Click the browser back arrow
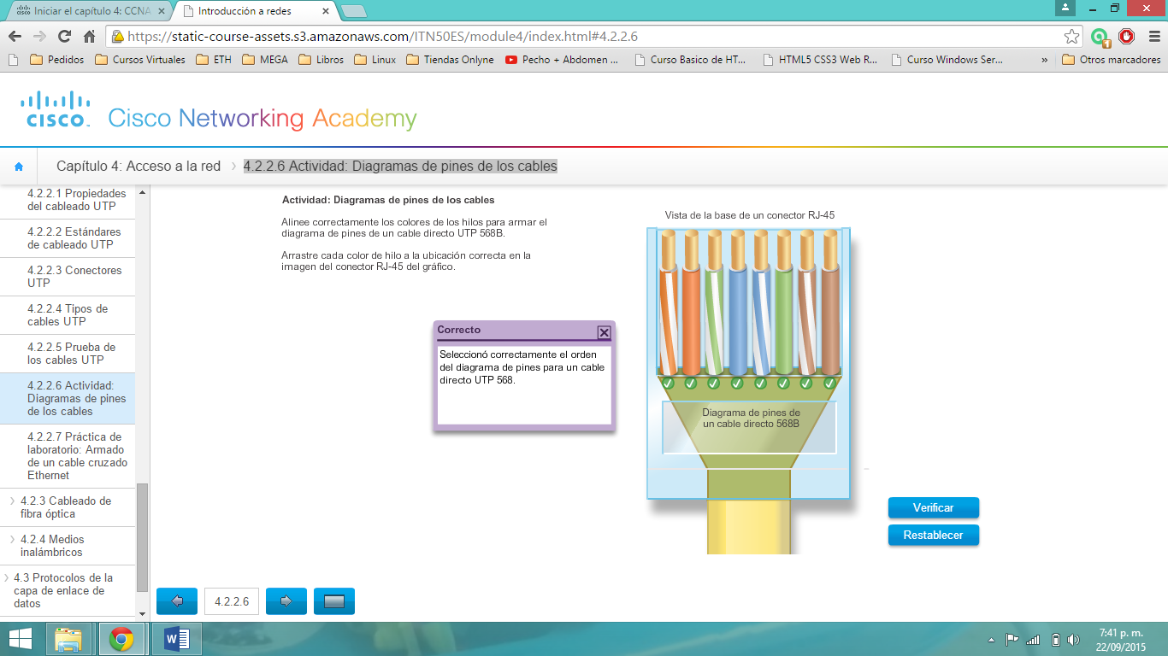The image size is (1168, 656). click(14, 36)
